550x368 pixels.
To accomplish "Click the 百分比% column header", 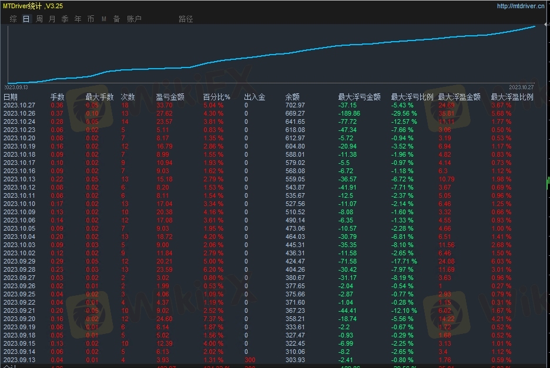I will (216, 97).
